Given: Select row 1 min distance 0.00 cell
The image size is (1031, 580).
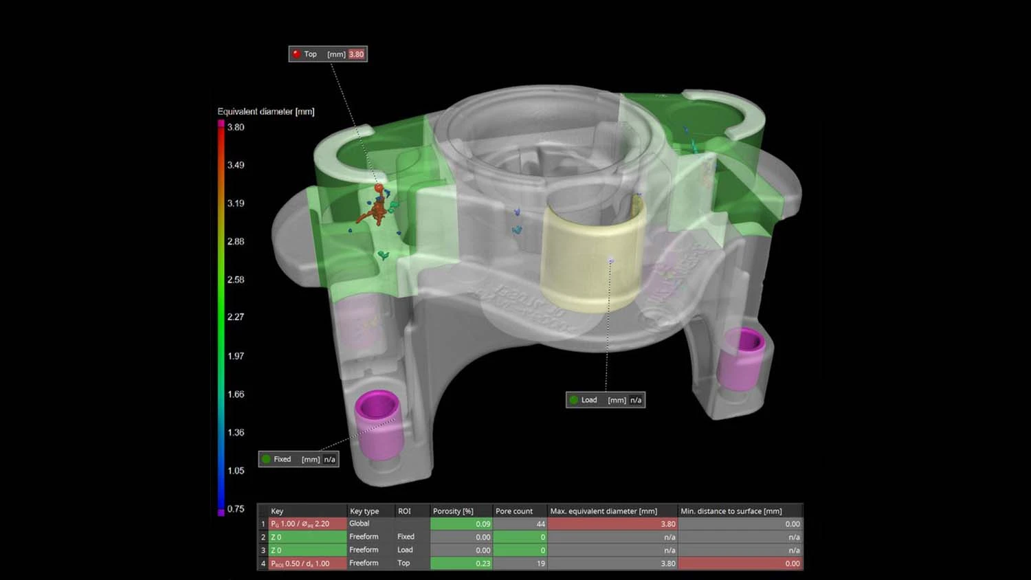Looking at the screenshot, I should (x=740, y=524).
